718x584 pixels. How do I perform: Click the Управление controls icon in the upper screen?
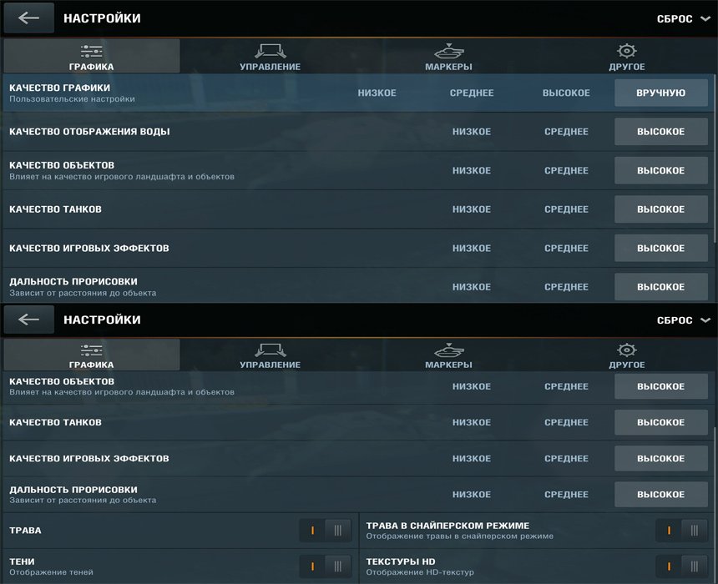coord(271,51)
